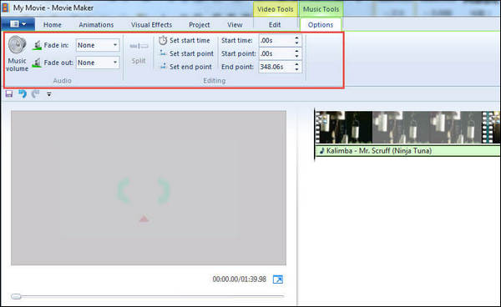Select the Kalimba music track
The image size is (501, 307).
click(x=407, y=151)
